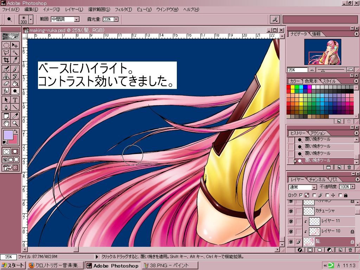Click the navigator preview thumbnail
Screen dimensions: 360x270
coord(322,52)
